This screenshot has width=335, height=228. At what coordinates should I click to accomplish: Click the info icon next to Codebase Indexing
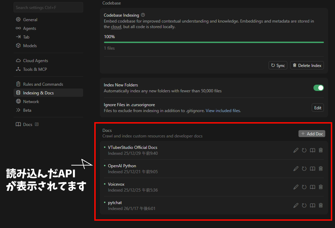(x=143, y=15)
